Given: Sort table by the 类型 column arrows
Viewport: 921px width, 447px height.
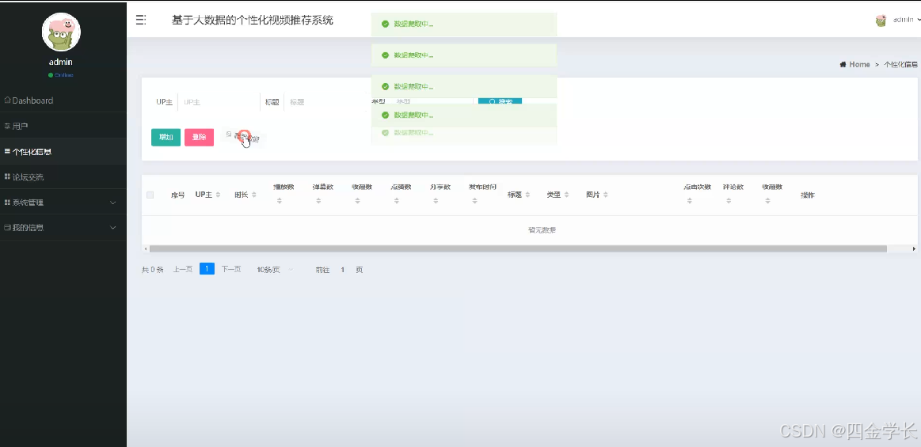Looking at the screenshot, I should [x=567, y=195].
